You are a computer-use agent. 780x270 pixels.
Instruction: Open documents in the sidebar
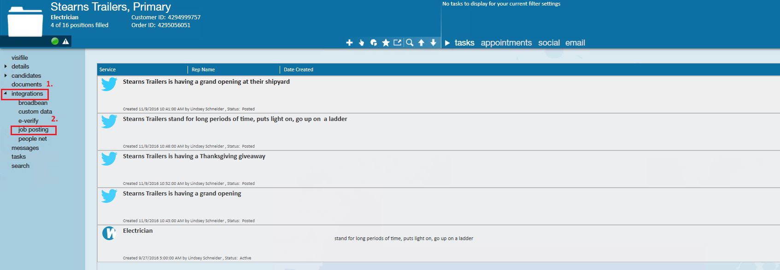[x=27, y=84]
